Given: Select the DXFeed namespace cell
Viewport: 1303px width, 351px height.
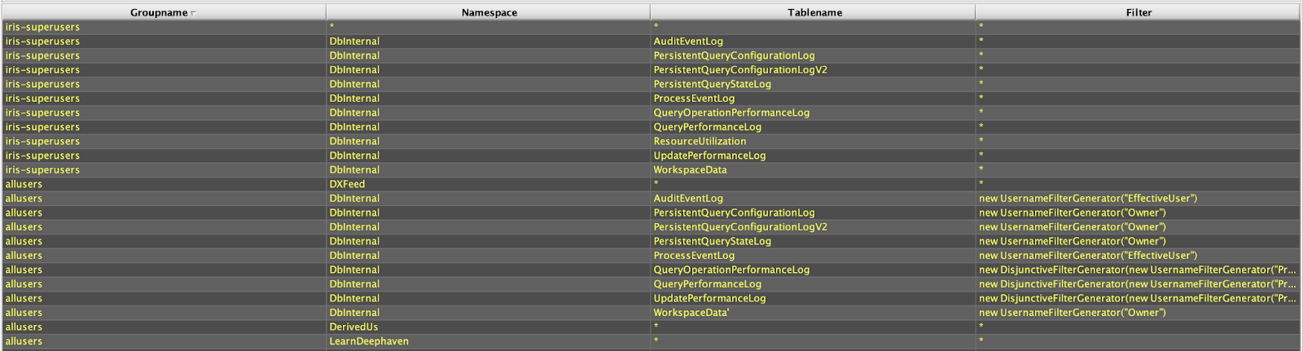Looking at the screenshot, I should point(348,184).
